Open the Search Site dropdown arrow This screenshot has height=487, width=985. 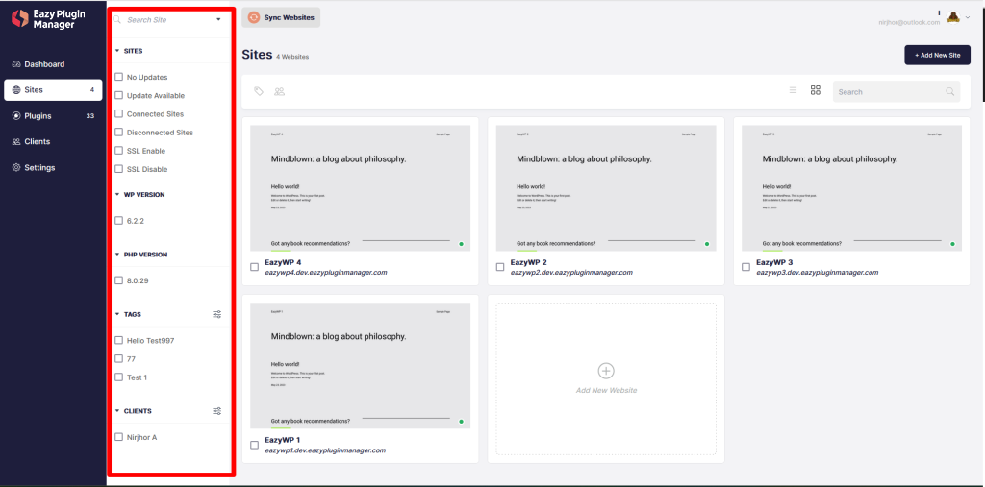[218, 20]
